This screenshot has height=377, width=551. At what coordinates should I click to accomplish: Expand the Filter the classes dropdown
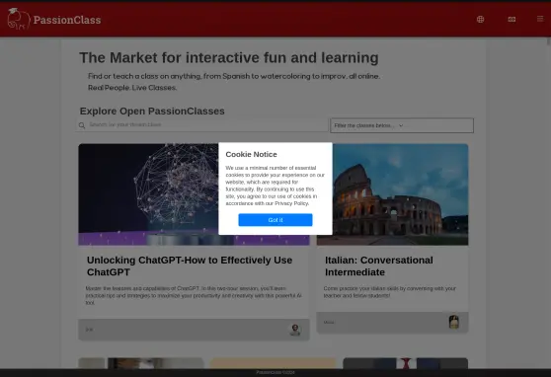[402, 125]
